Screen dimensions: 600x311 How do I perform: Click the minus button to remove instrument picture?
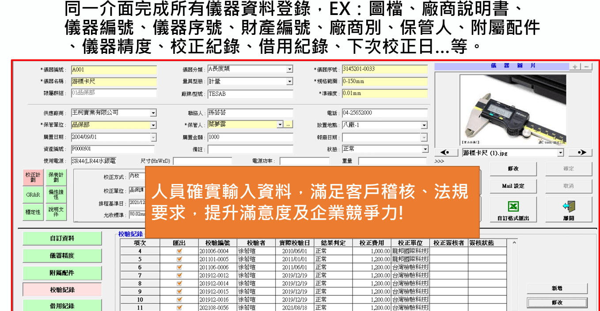click(586, 67)
